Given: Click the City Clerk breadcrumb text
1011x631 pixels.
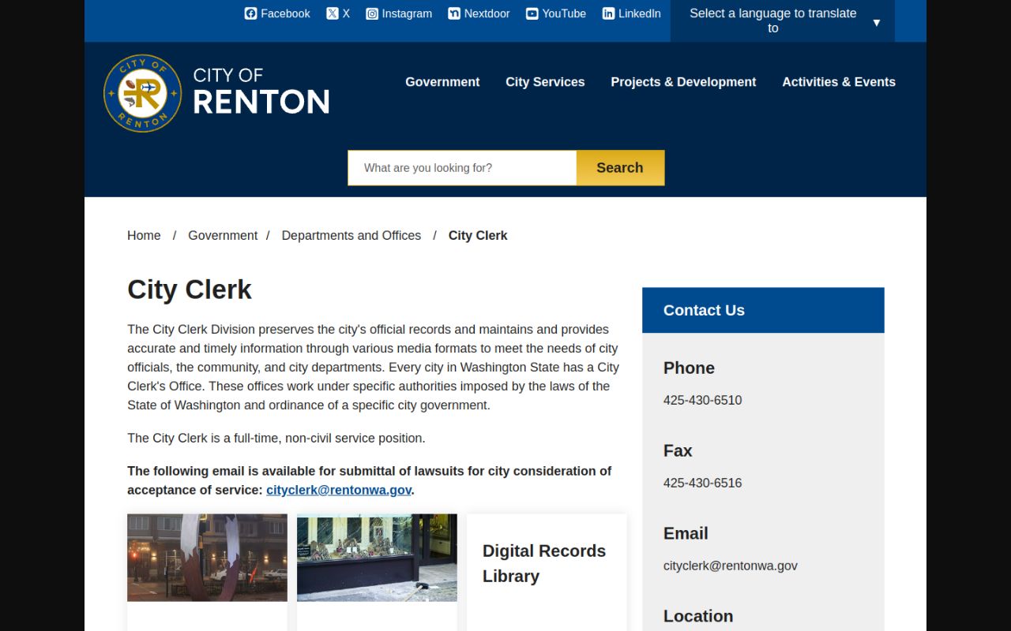Looking at the screenshot, I should click(478, 235).
